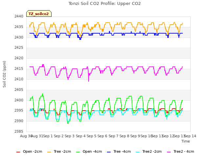The width and height of the screenshot is (210, 158).
Task: Click the green swatch for Open -4cm
Action: 78,152
